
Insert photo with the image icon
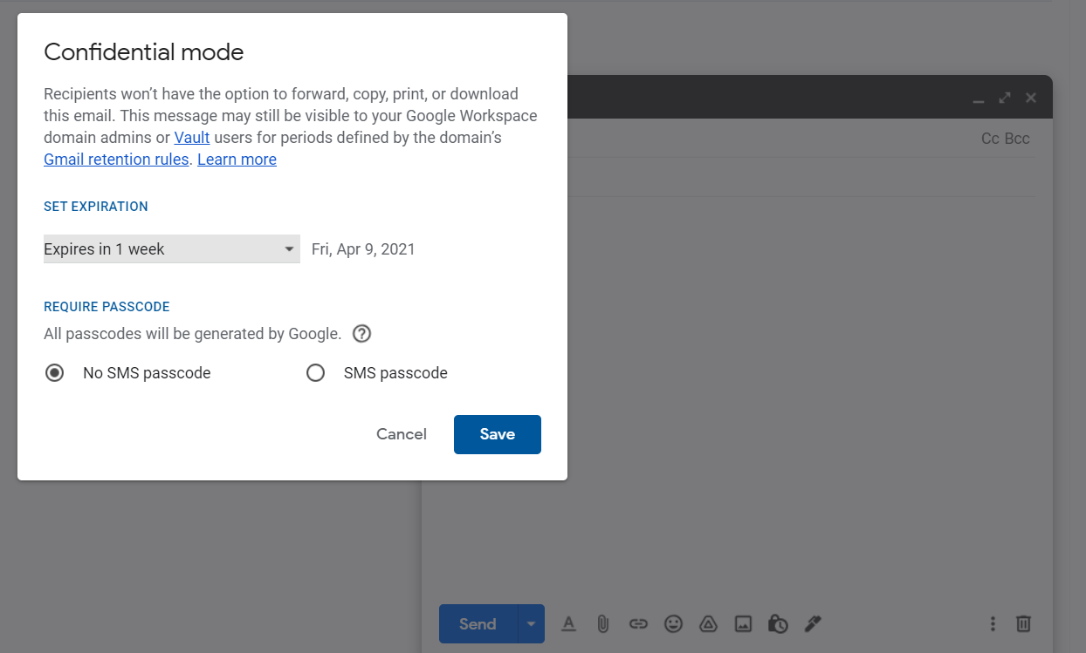click(743, 623)
